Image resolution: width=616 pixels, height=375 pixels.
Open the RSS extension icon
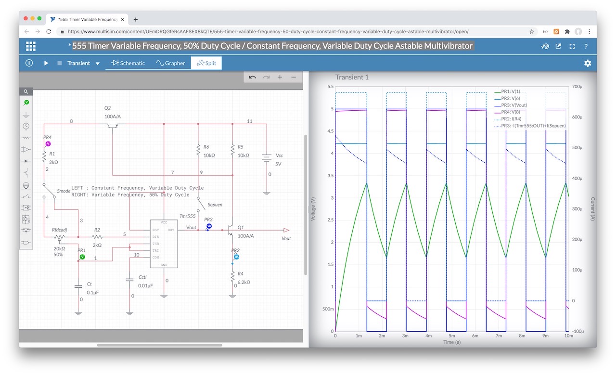[x=556, y=31]
